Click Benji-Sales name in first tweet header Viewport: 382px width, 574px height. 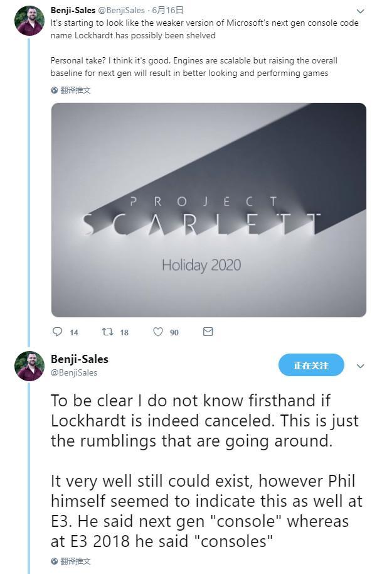click(73, 10)
